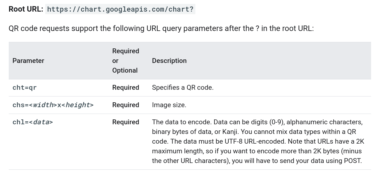Click the cht=qr parameter code
374x173 pixels.
[25, 87]
